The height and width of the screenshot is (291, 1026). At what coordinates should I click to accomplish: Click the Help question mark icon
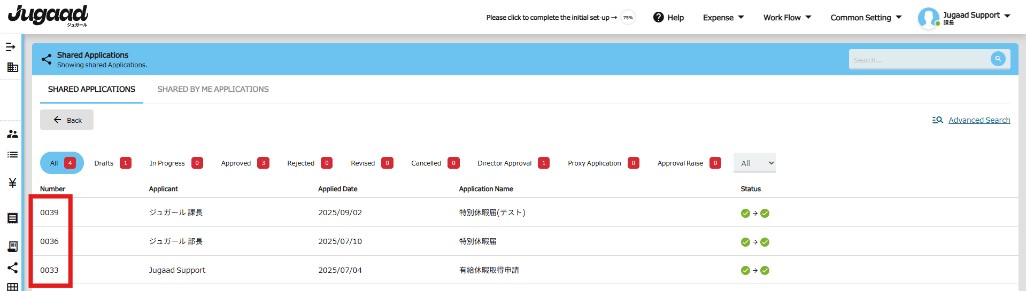click(x=658, y=17)
